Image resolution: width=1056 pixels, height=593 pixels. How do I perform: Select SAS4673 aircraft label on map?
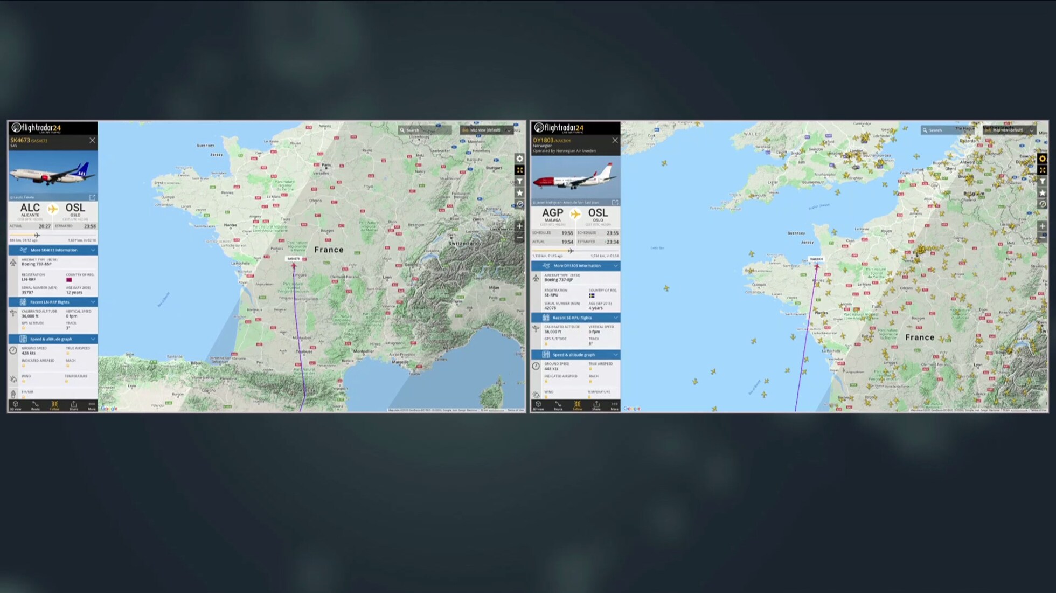tap(294, 259)
